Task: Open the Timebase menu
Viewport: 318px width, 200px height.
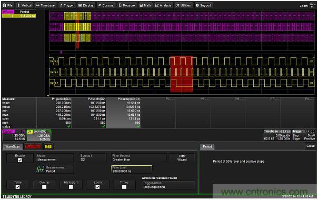Action: pyautogui.click(x=46, y=5)
